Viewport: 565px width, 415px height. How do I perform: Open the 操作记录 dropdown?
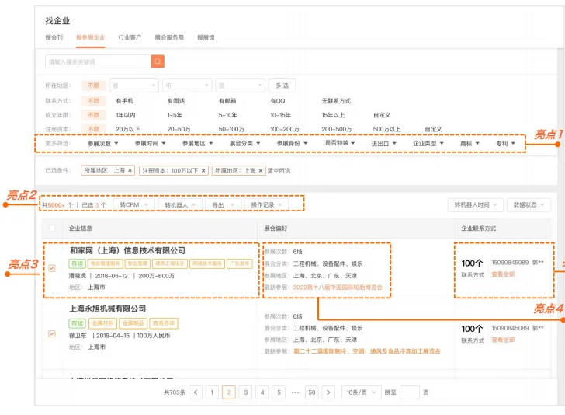(266, 204)
